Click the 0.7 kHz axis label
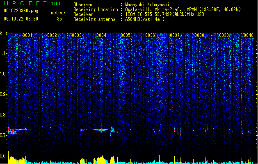Viewport: 258px width, 164px height. tap(4, 135)
